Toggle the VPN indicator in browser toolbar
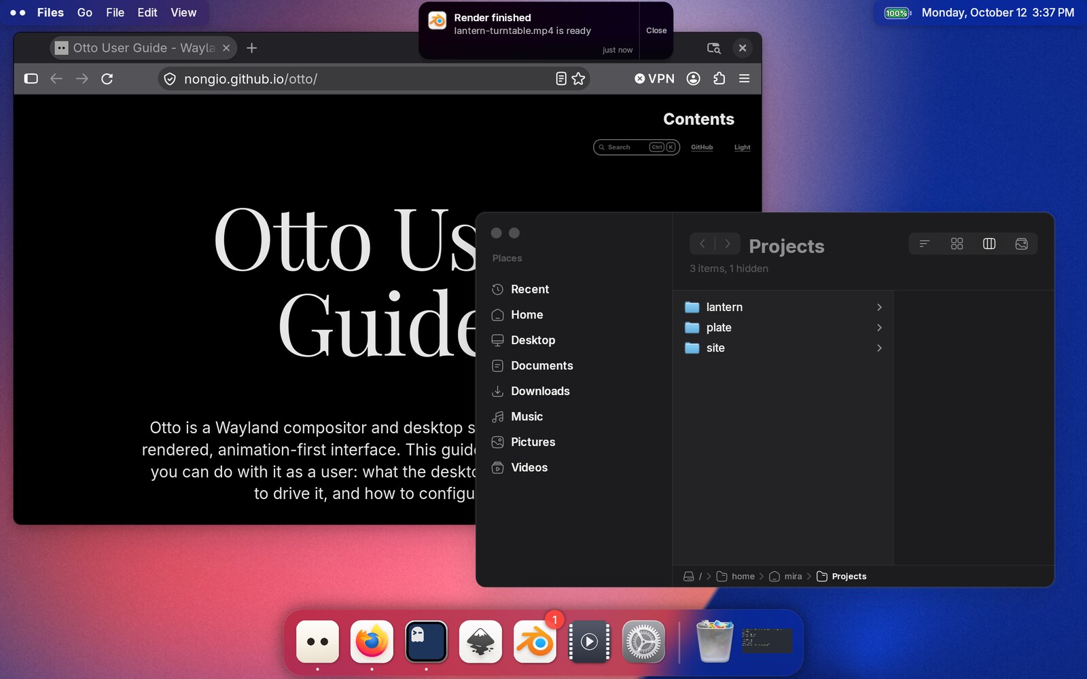This screenshot has height=679, width=1087. point(654,79)
